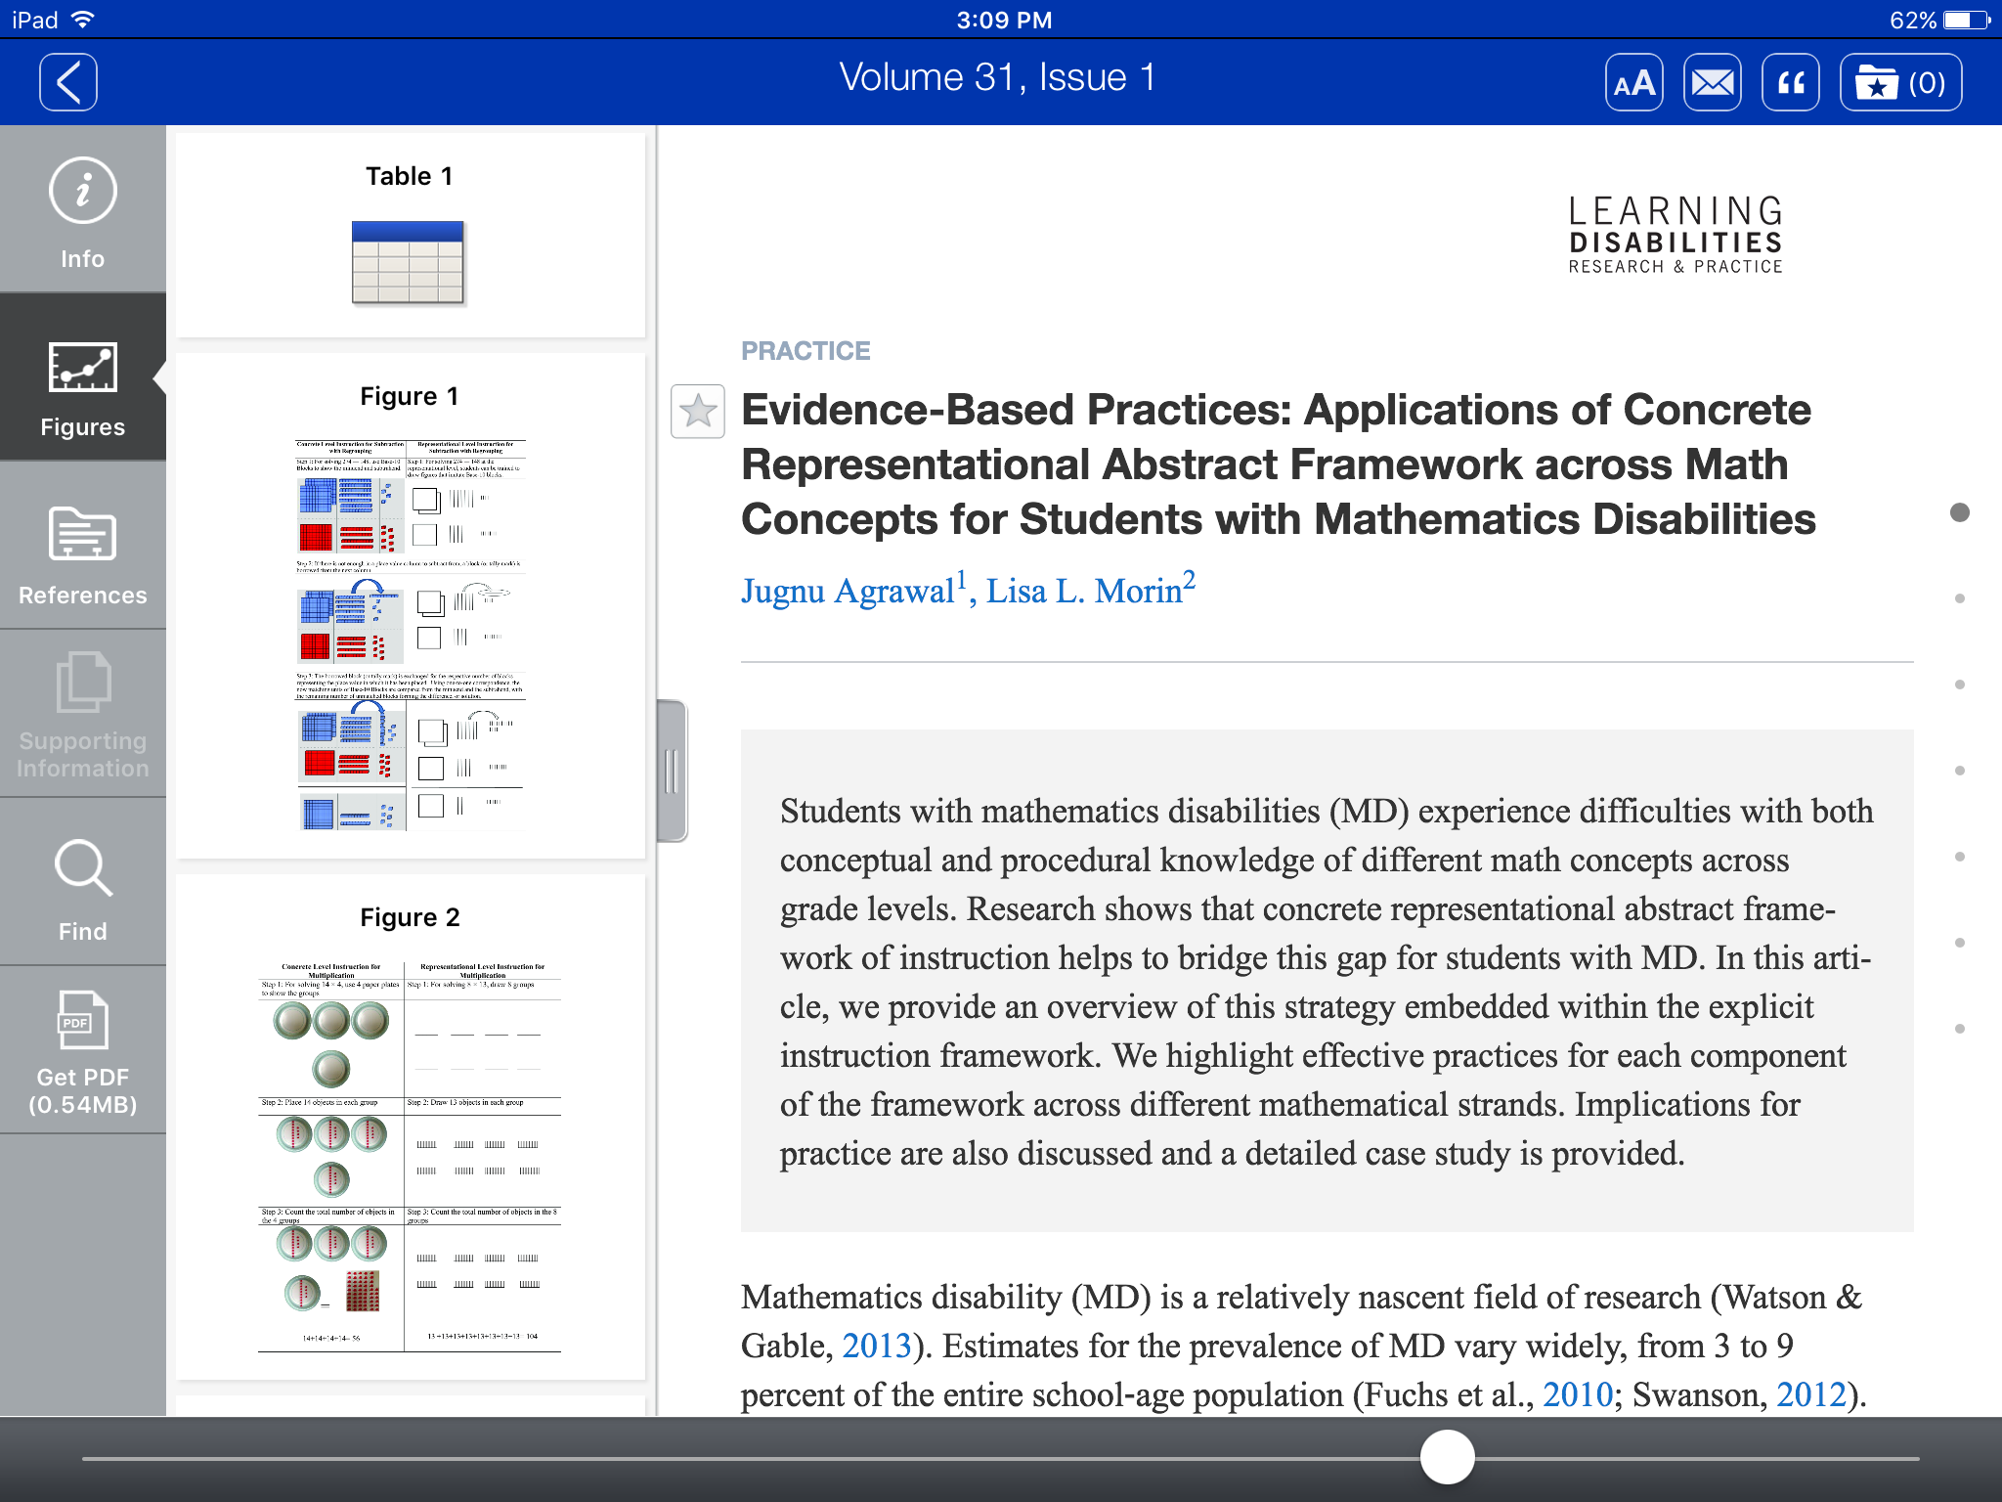Open the text size AA option
Screen dimensions: 2002x1502
click(1633, 82)
